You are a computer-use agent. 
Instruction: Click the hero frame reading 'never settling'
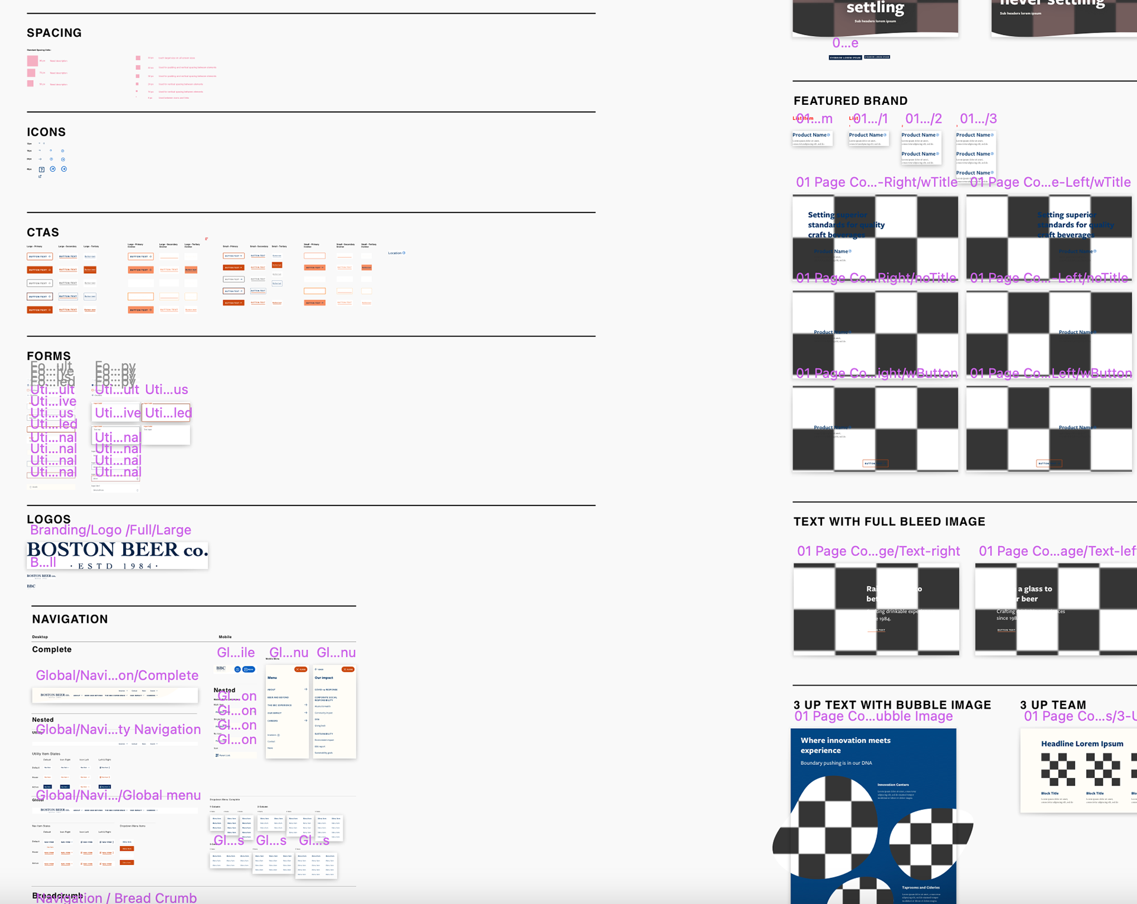1064,18
